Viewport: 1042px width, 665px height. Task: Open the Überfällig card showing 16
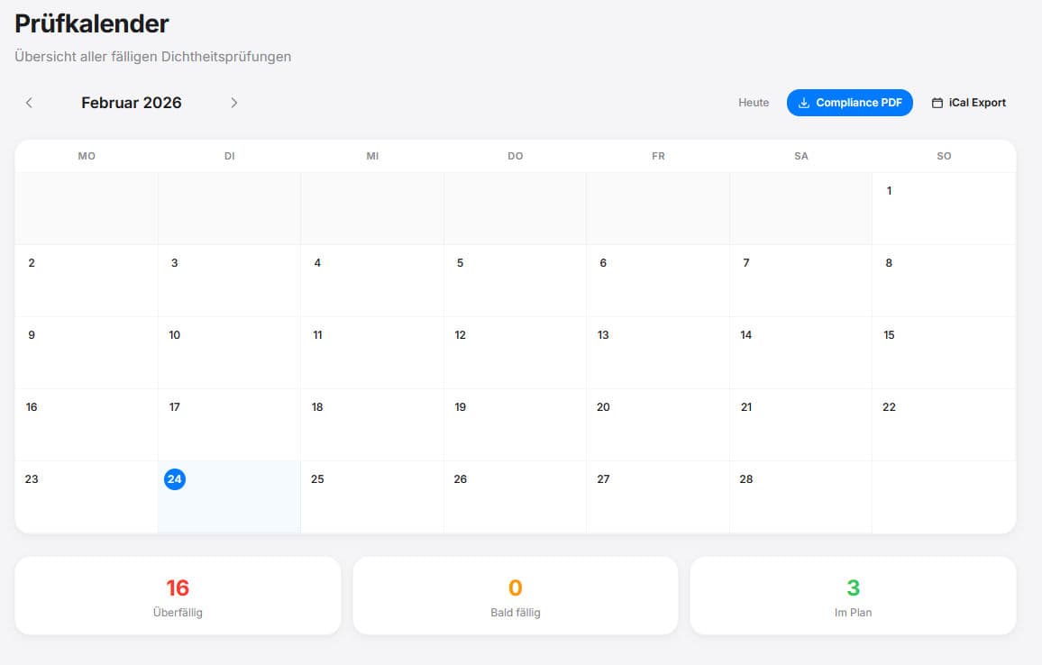click(178, 596)
